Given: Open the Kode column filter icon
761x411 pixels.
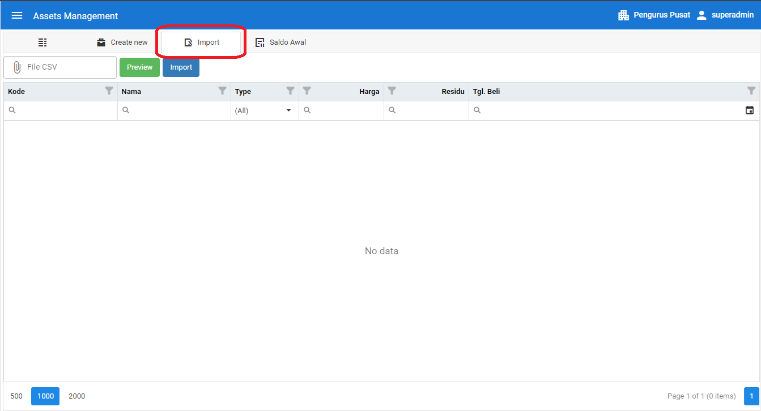Looking at the screenshot, I should (109, 91).
